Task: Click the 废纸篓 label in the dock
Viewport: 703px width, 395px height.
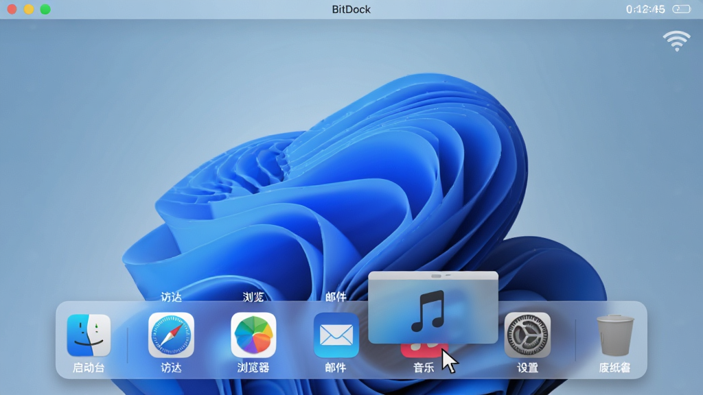Action: tap(614, 368)
